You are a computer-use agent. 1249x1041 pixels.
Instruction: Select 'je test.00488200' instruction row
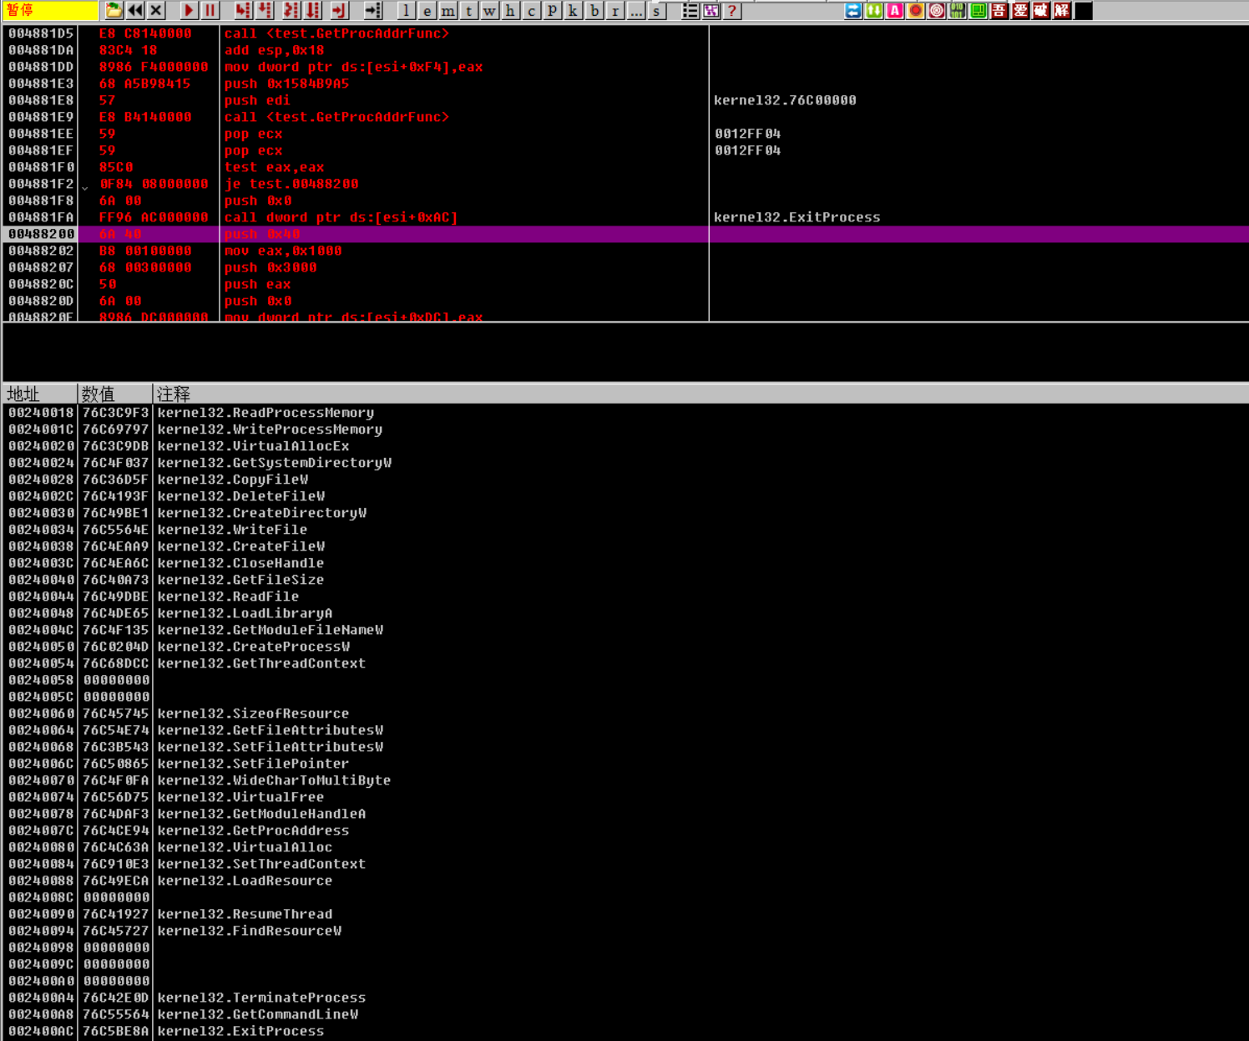pyautogui.click(x=625, y=184)
